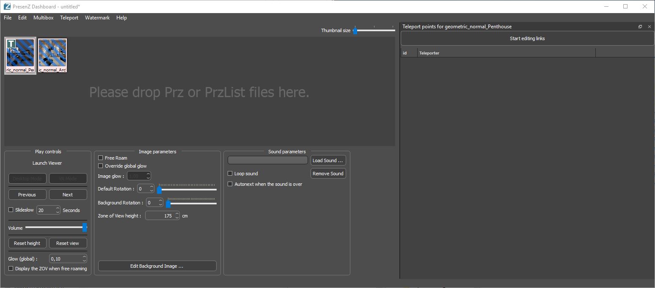Screen dimensions: 655x288
Task: Click the Default Rotation value field
Action: click(146, 189)
